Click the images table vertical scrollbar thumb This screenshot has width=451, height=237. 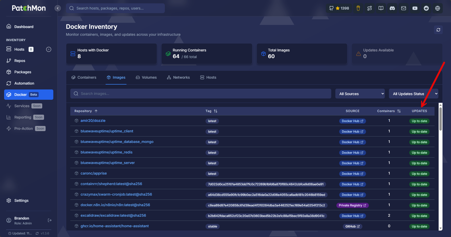pos(440,119)
